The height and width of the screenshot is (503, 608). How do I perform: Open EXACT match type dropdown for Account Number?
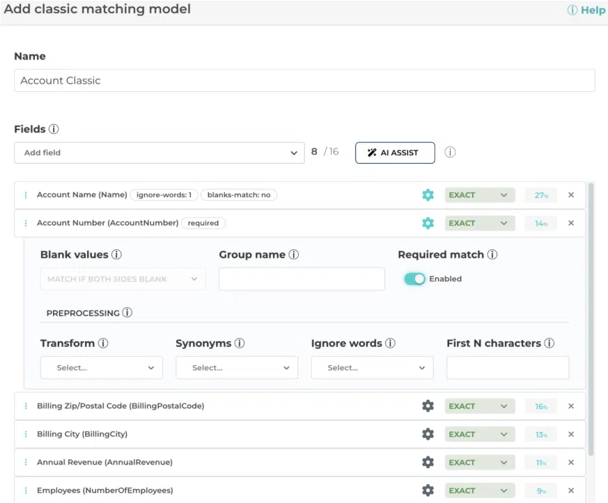(x=480, y=223)
